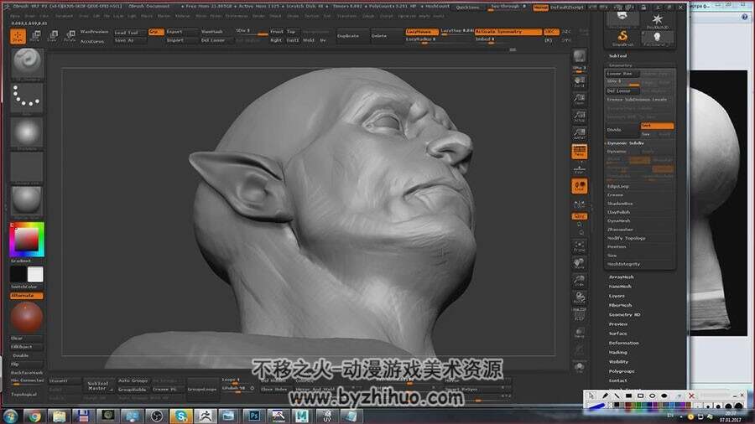The height and width of the screenshot is (424, 755).
Task: Toggle Alternate under the color swatches
Action: pos(27,296)
